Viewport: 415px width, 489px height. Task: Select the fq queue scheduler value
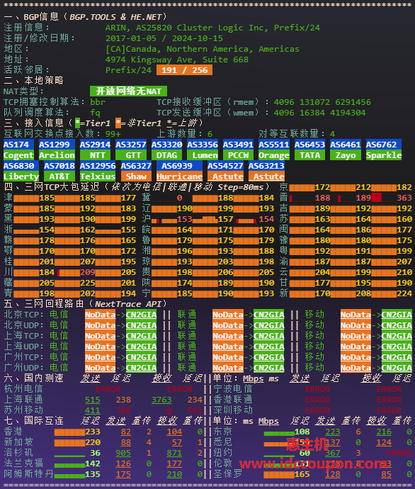pyautogui.click(x=95, y=113)
